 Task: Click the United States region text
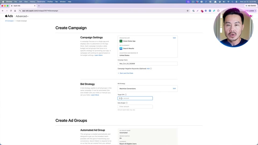coord(124,55)
